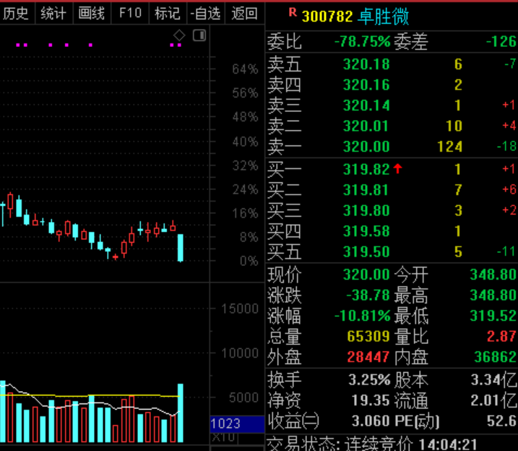
Task: Select the 卖一 price 320.00
Action: click(366, 147)
